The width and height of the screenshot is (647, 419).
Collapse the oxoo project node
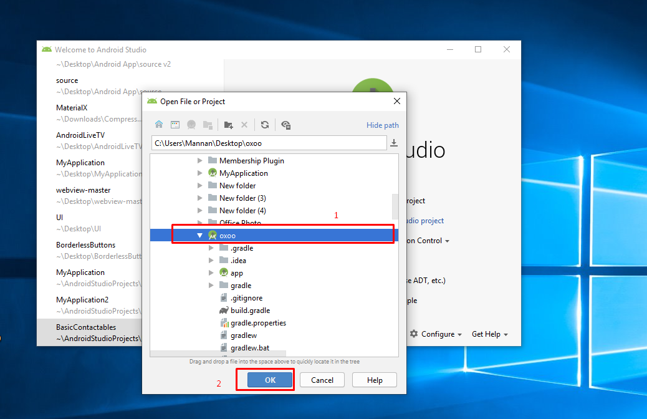click(199, 235)
